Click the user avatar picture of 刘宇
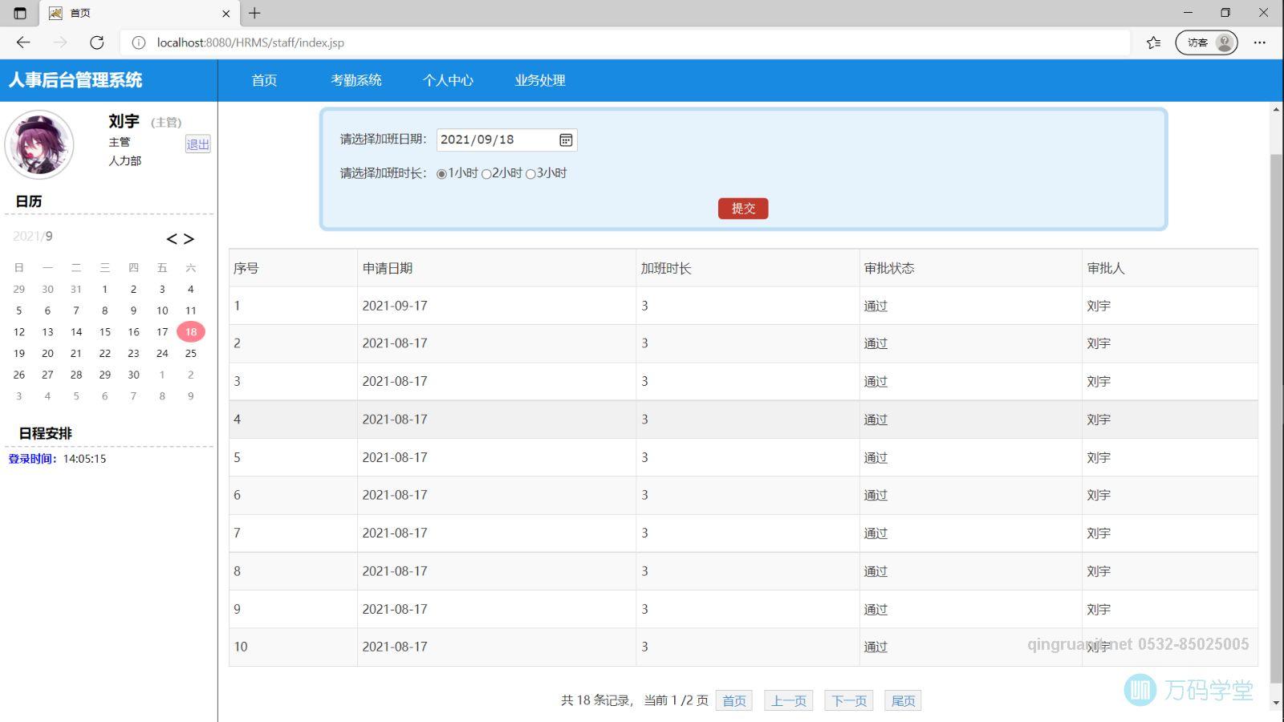1284x722 pixels. (x=39, y=145)
